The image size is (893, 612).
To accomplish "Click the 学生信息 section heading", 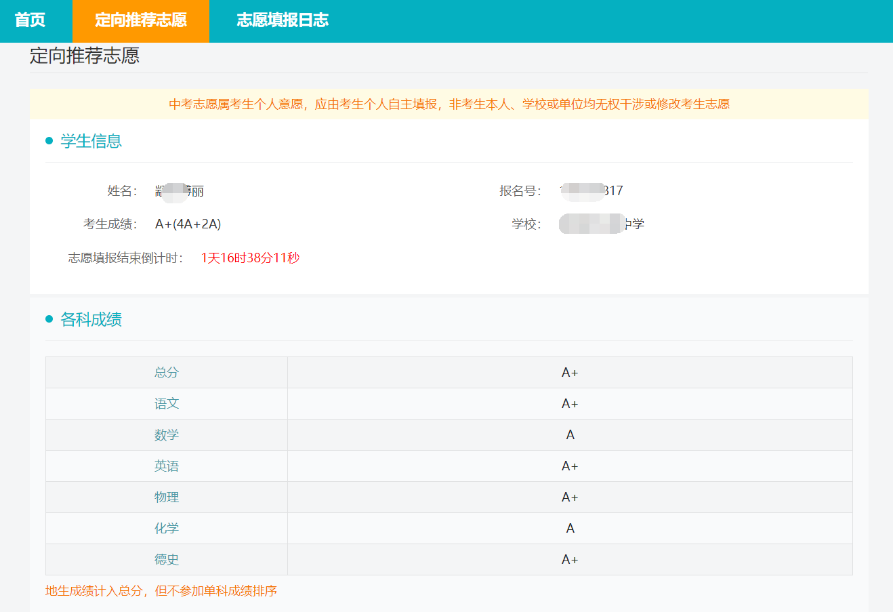I will 91,141.
